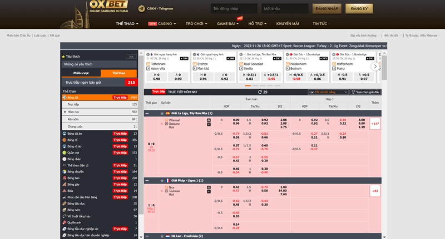Image resolution: width=445 pixels, height=239 pixels.
Task: Focus the Mật khẩu password field
Action: [x=285, y=9]
